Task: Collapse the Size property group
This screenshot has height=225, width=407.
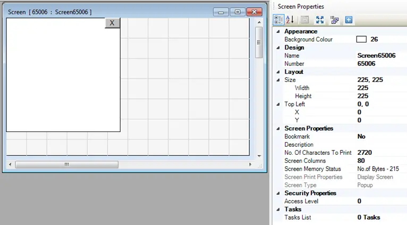Action: pos(278,80)
